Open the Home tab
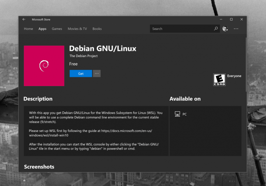Viewport: 266px width, 186px height. [28, 29]
